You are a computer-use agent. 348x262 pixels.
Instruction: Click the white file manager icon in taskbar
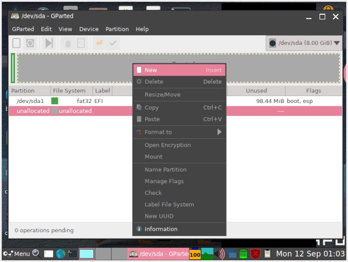[x=49, y=254]
